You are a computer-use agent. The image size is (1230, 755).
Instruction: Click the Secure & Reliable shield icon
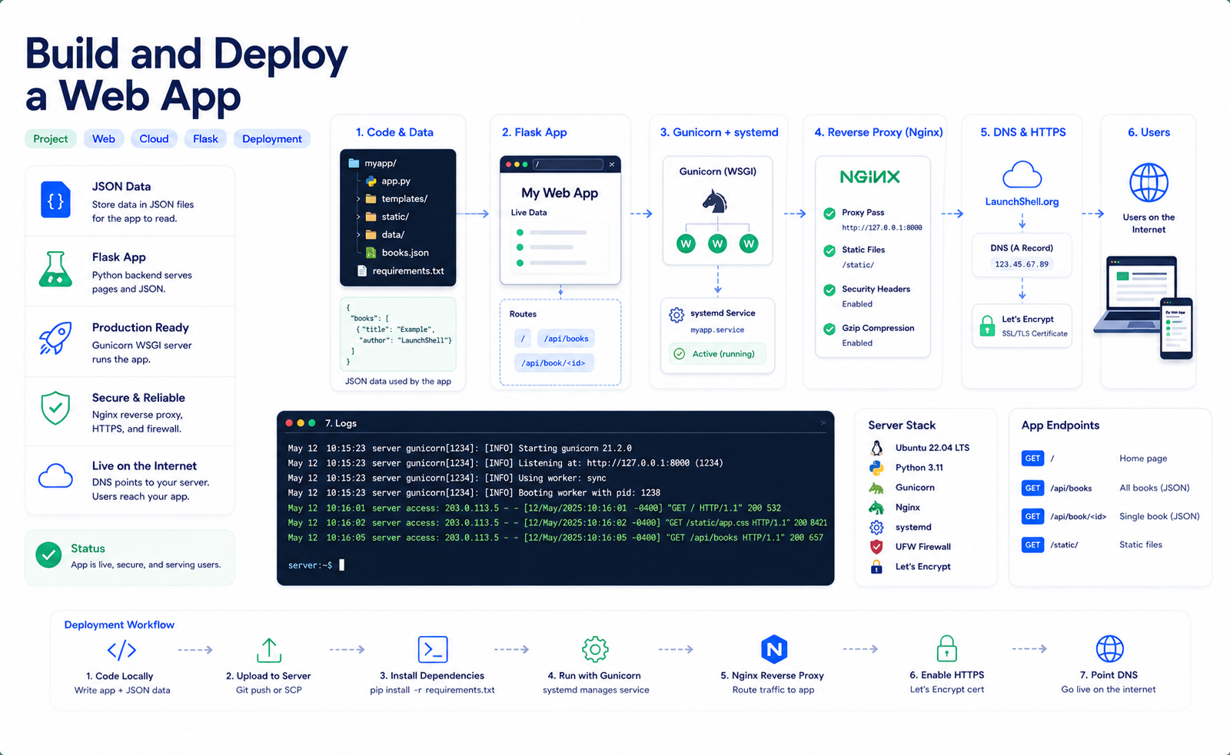pos(55,408)
